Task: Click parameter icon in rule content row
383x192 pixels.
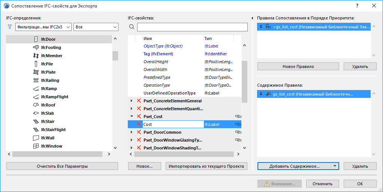Action: (x=268, y=94)
